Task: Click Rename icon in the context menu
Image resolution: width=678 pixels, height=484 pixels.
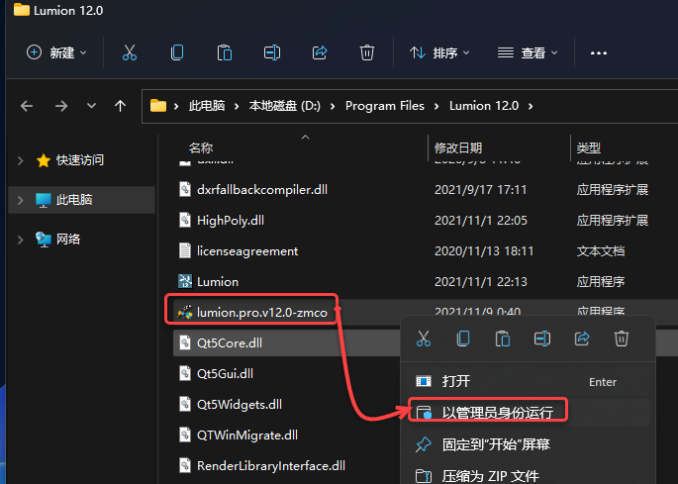Action: click(x=542, y=339)
